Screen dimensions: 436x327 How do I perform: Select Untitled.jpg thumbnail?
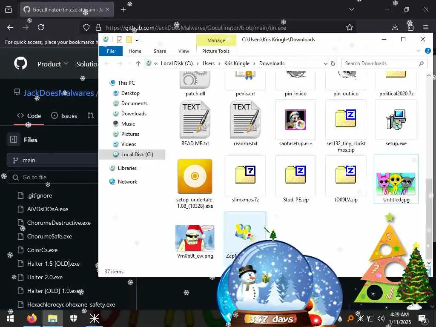(x=396, y=184)
